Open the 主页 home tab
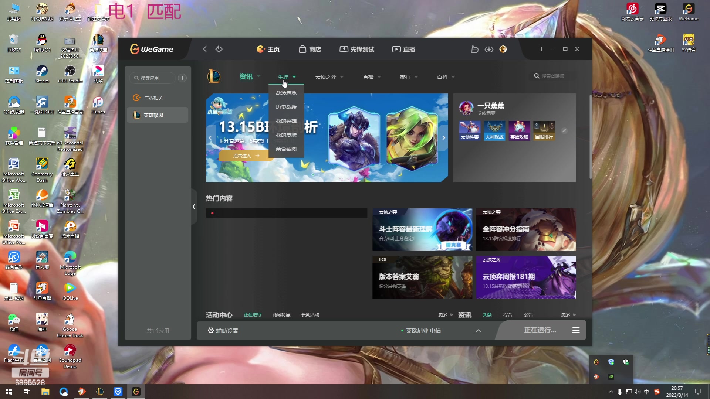The width and height of the screenshot is (710, 399). pos(268,49)
